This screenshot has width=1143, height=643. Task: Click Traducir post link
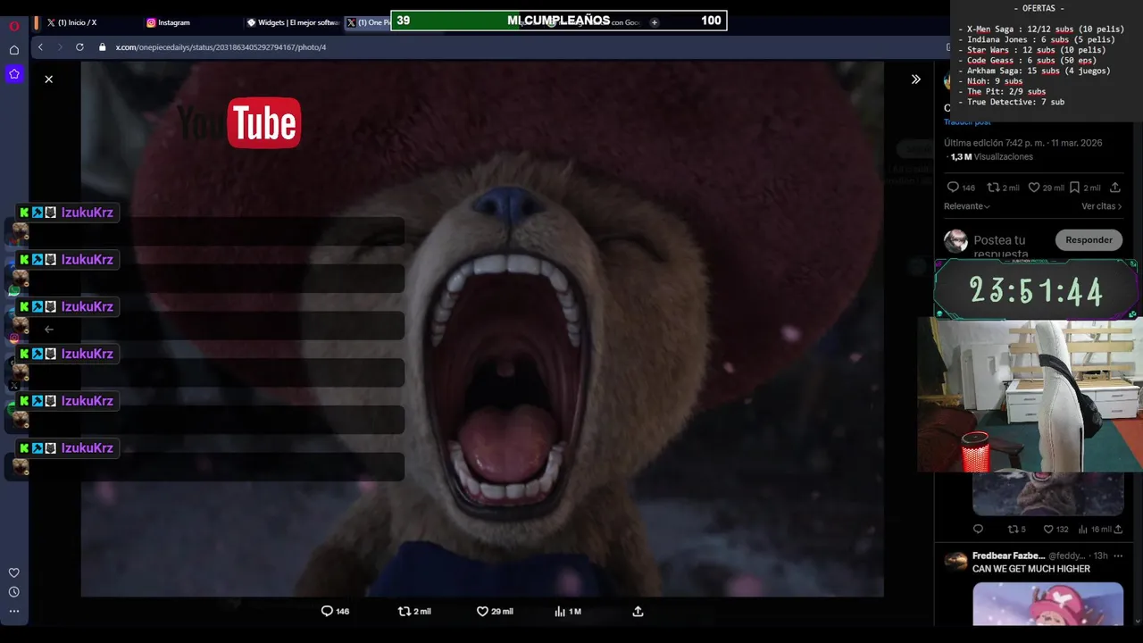969,122
